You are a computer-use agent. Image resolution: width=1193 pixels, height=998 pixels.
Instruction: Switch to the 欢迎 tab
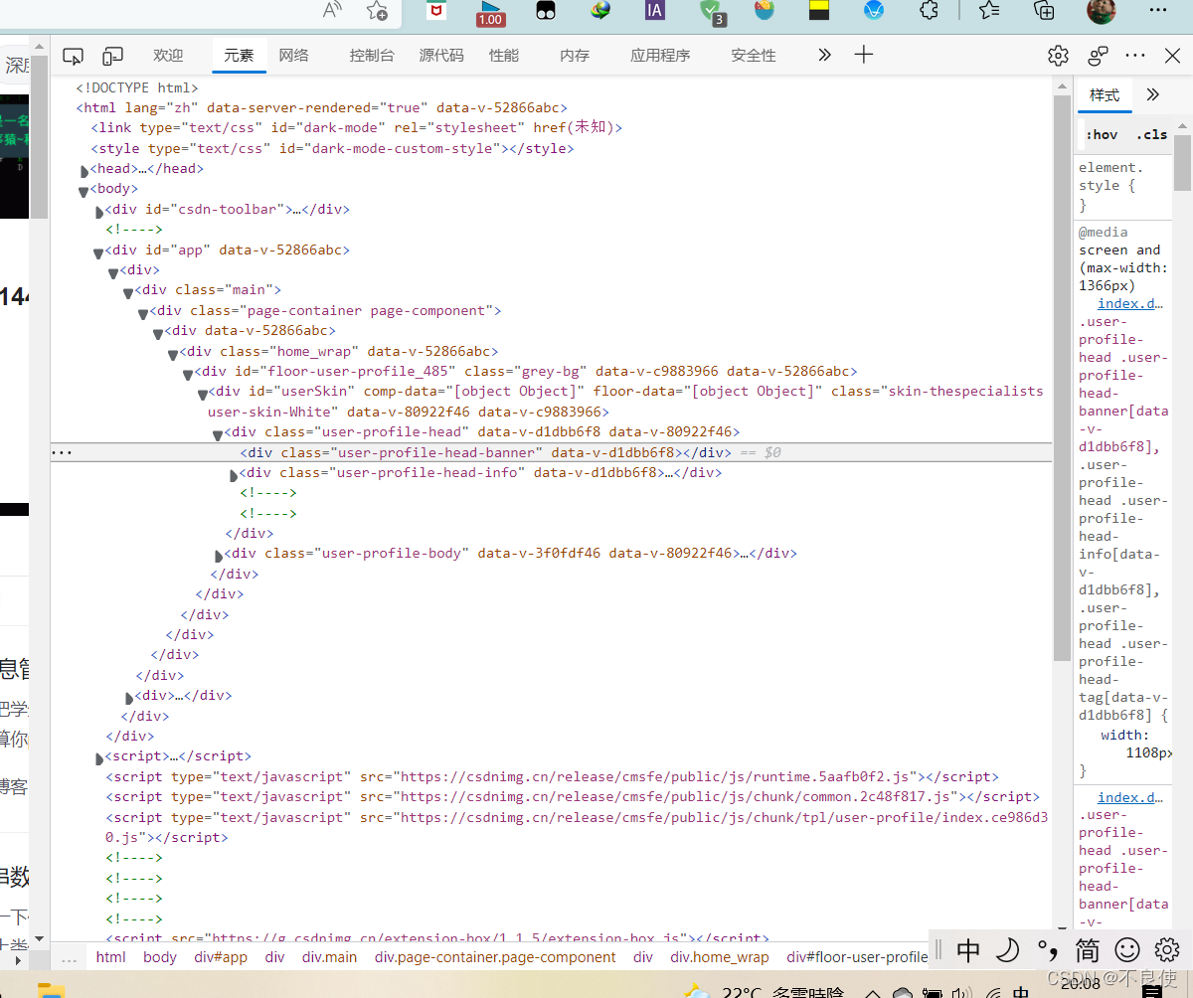coord(168,56)
